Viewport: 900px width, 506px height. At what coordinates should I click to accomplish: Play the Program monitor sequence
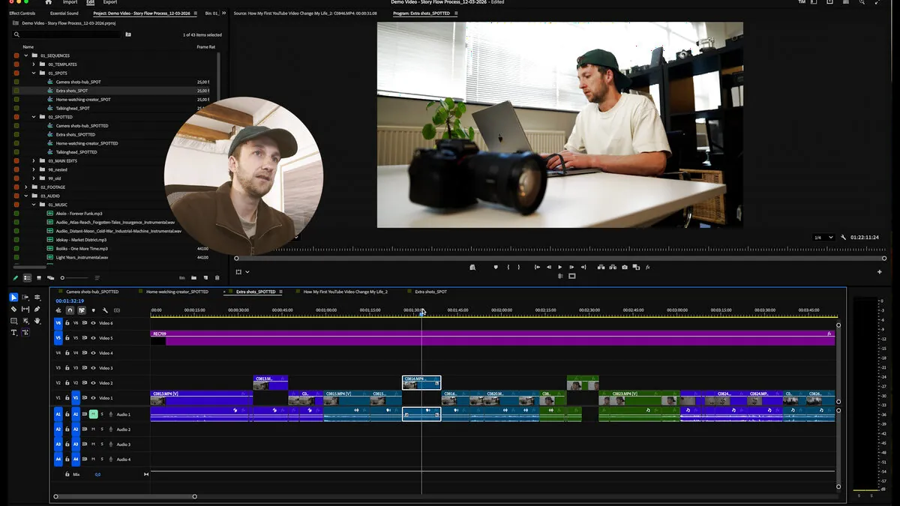[x=559, y=267]
